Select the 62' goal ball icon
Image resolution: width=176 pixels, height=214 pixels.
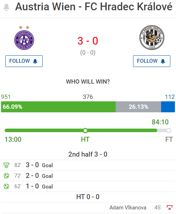(x=6, y=186)
